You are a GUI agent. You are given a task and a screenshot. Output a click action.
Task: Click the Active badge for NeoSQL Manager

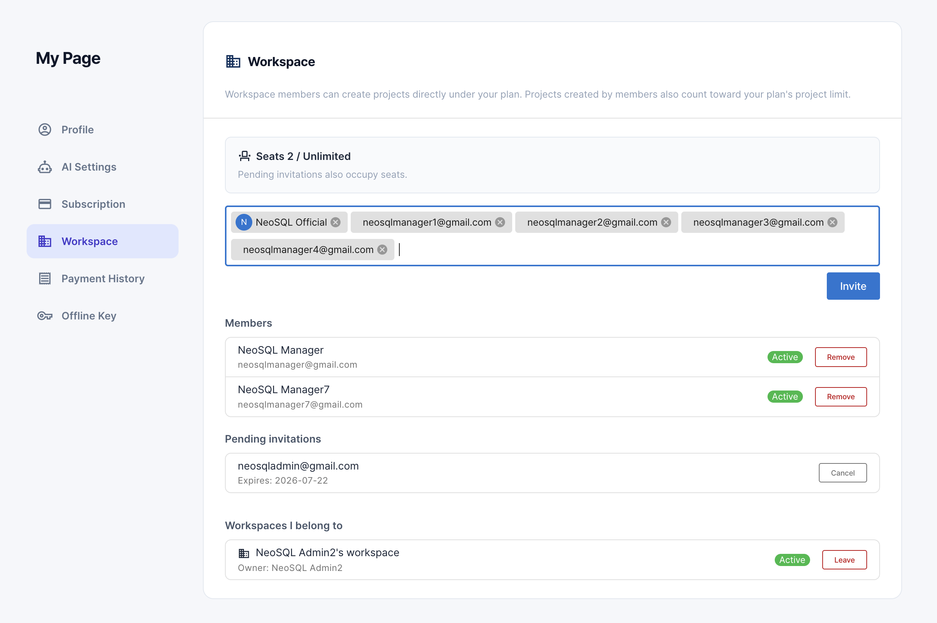[x=785, y=357]
